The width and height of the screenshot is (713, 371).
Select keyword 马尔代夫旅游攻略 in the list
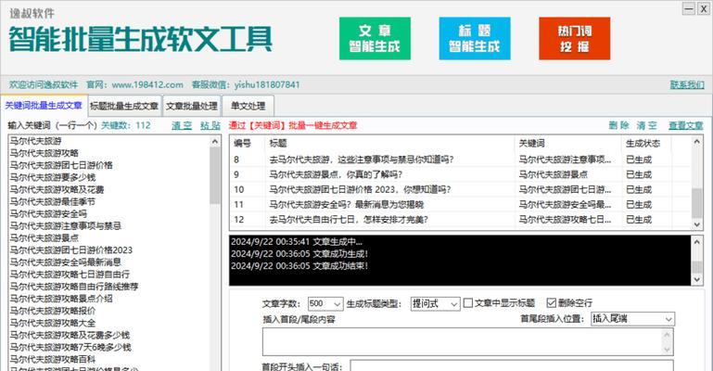[45, 153]
